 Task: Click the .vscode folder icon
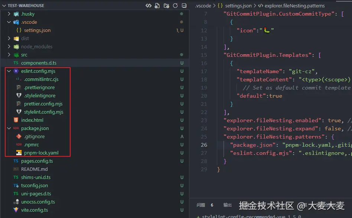(16, 22)
